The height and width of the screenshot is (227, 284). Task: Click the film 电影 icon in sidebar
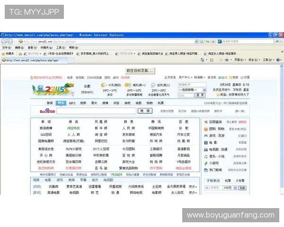point(206,143)
